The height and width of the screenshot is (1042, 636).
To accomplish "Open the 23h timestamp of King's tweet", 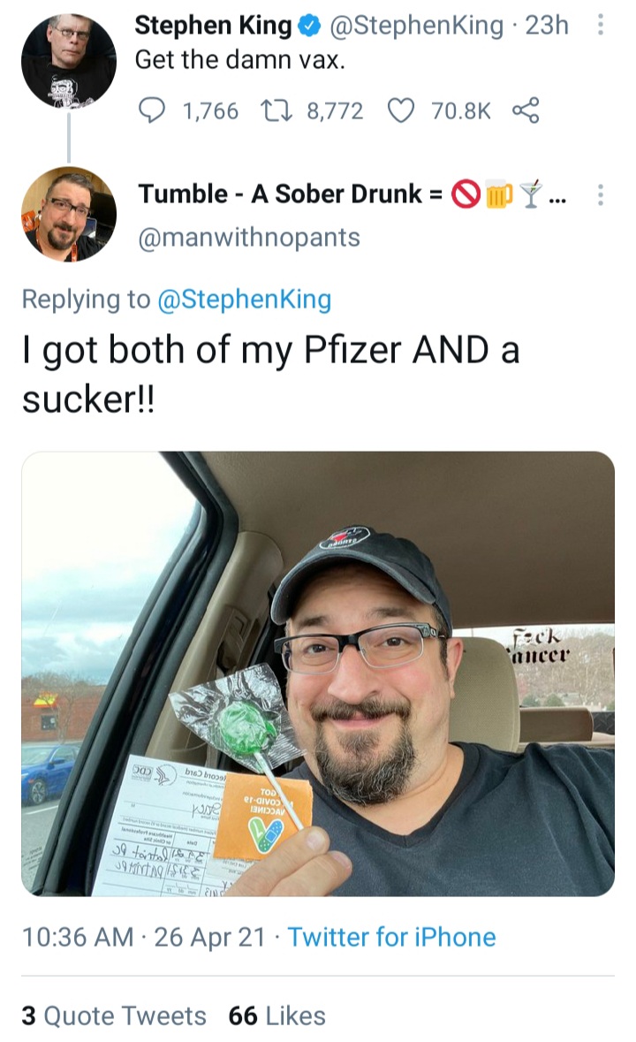I will [547, 26].
